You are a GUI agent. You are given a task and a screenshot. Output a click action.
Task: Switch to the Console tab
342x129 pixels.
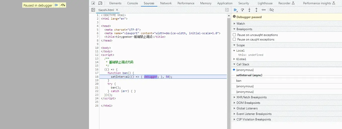[x=132, y=3]
